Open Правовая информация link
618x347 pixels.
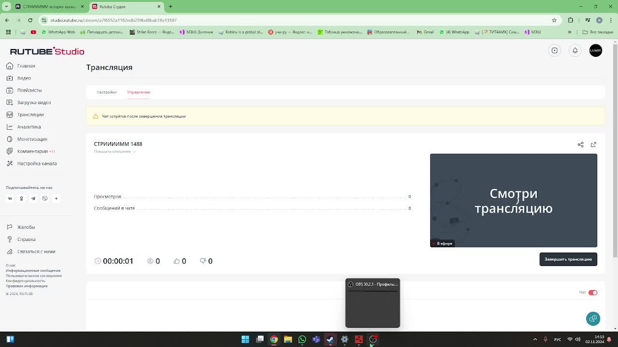(27, 286)
